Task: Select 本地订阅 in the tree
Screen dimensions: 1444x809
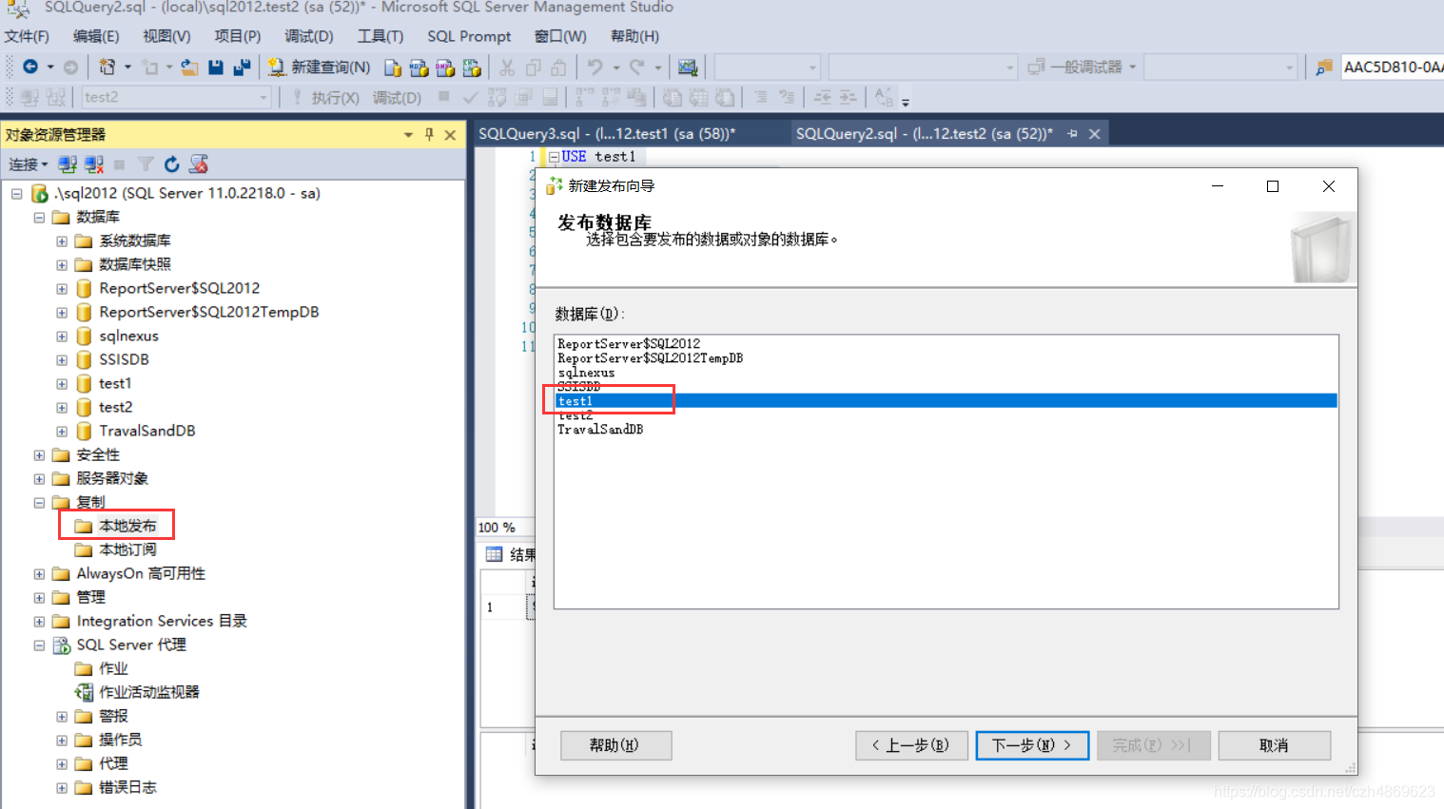Action: click(127, 549)
